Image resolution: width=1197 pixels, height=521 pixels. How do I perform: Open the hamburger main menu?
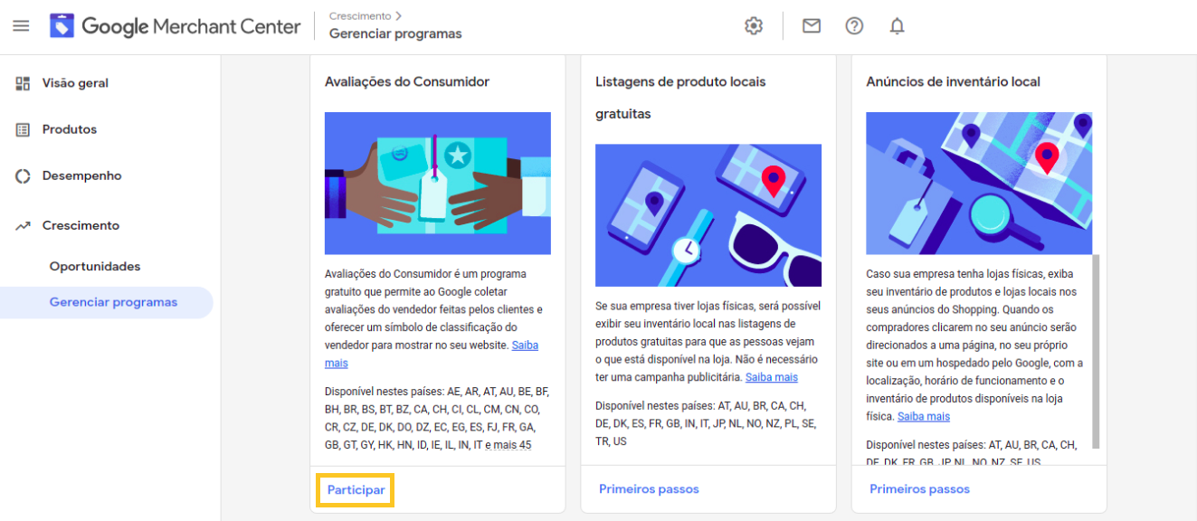[21, 26]
